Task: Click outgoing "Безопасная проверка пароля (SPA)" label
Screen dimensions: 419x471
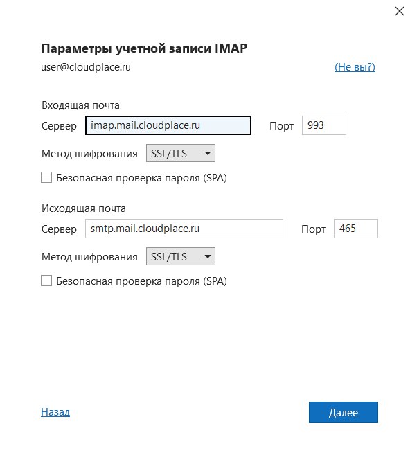Action: point(141,281)
